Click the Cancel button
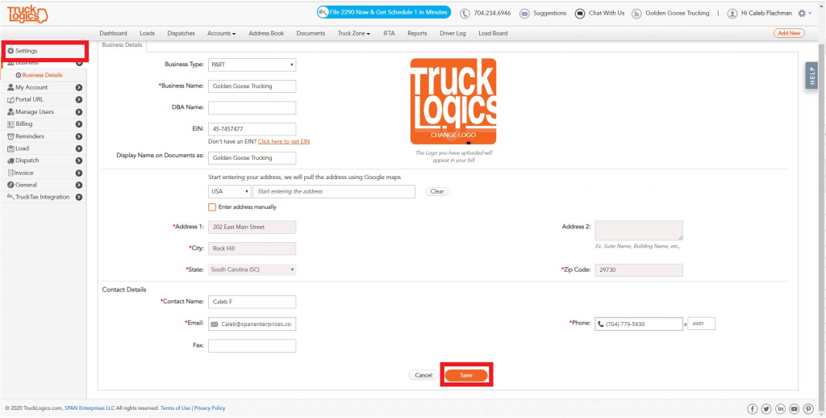Image resolution: width=826 pixels, height=418 pixels. coord(423,375)
